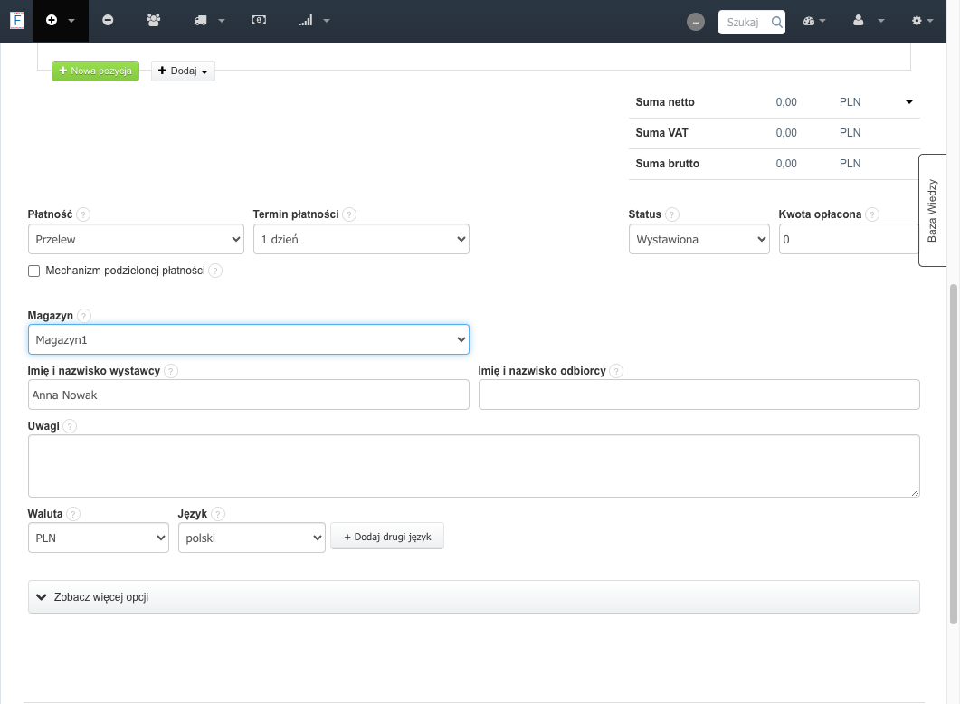Open the minus expenses icon in navbar
The image size is (960, 704).
tap(108, 20)
